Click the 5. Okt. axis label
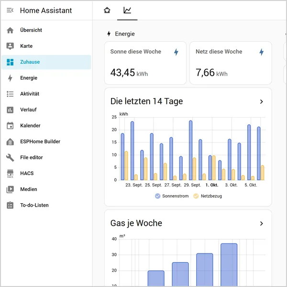 [251, 185]
